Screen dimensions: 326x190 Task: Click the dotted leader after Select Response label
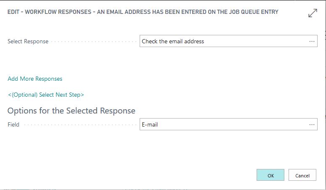(93, 42)
